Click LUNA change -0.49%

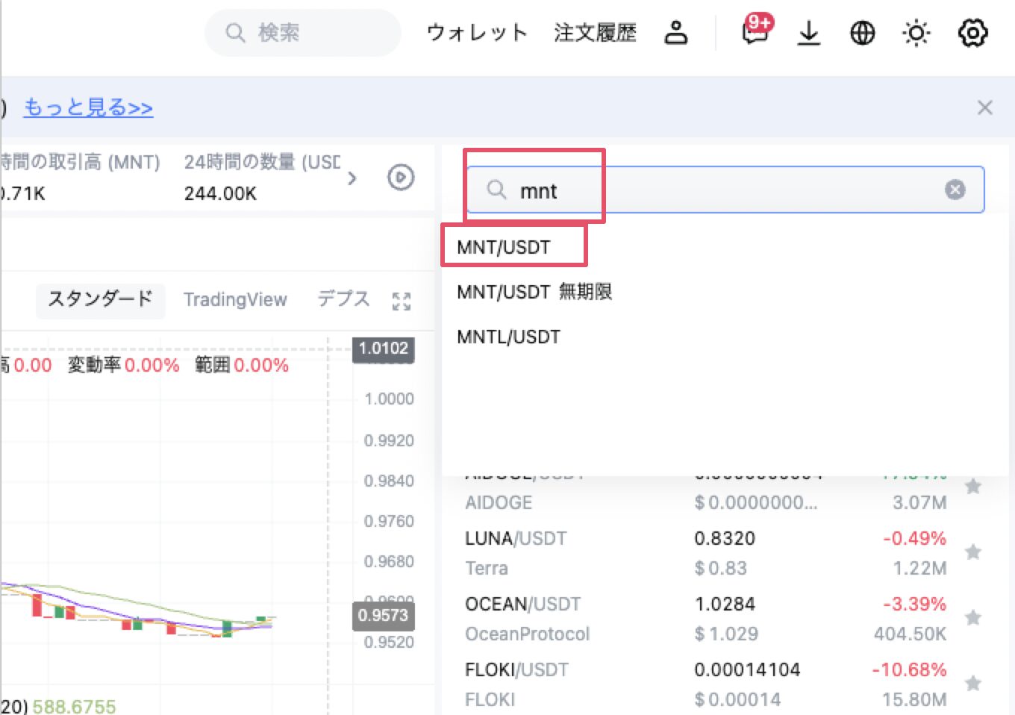tap(914, 538)
